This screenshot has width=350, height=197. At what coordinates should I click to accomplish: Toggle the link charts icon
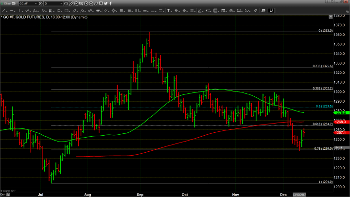tap(96, 3)
